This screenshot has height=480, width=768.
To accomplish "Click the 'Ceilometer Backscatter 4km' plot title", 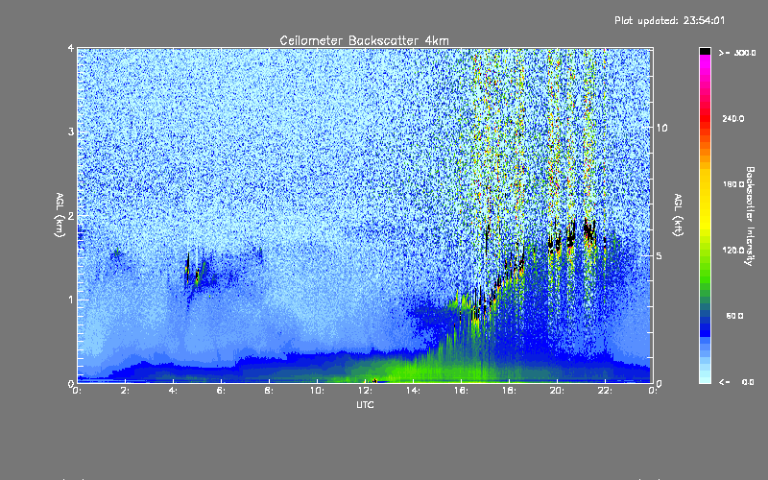I will pyautogui.click(x=364, y=40).
